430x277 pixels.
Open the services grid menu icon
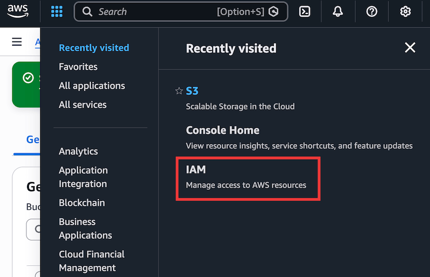tap(57, 12)
